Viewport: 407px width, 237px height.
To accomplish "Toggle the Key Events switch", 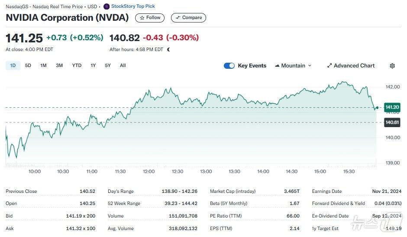I will tap(229, 66).
